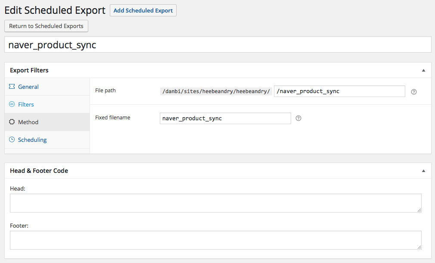435x263 pixels.
Task: Return to Scheduled Exports
Action: [x=46, y=26]
